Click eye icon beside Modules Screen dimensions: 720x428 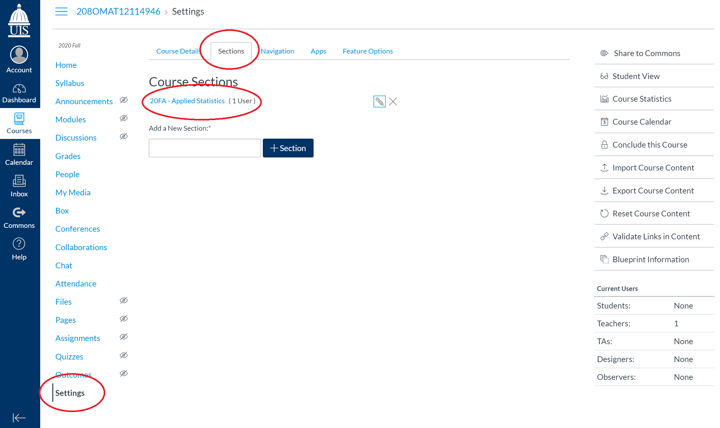(124, 118)
